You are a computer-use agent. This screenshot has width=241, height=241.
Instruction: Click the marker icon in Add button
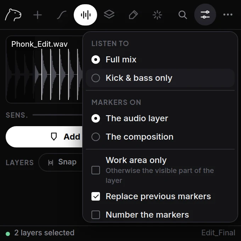[x=54, y=137]
